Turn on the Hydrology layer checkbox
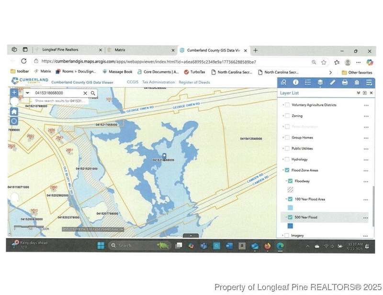 (x=287, y=159)
